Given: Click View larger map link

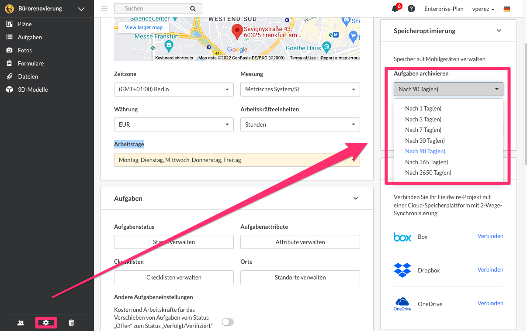Looking at the screenshot, I should click(x=144, y=28).
